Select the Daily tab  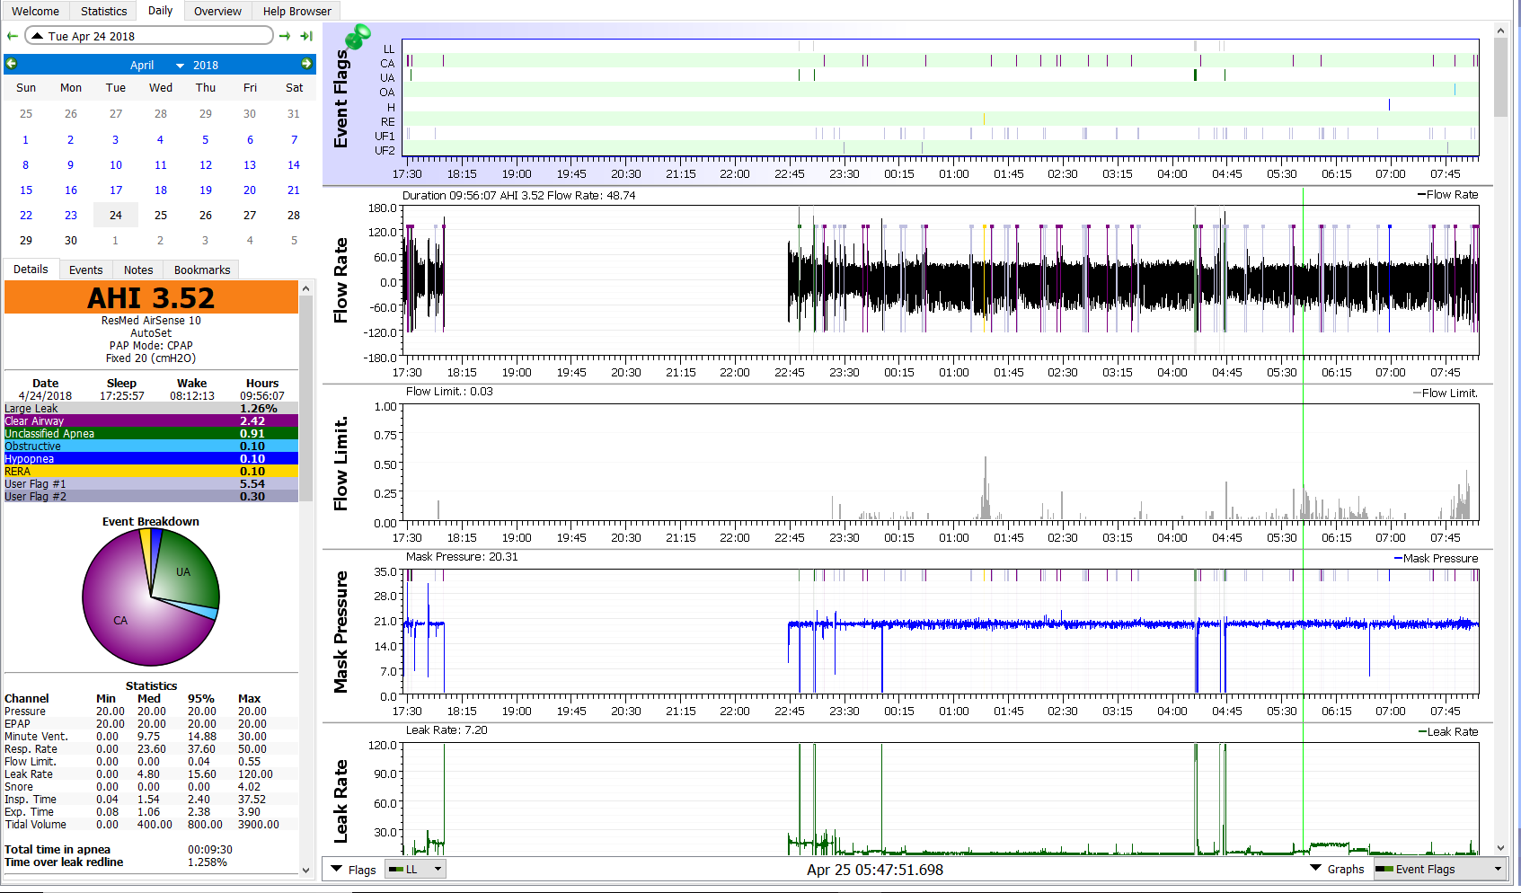[160, 11]
